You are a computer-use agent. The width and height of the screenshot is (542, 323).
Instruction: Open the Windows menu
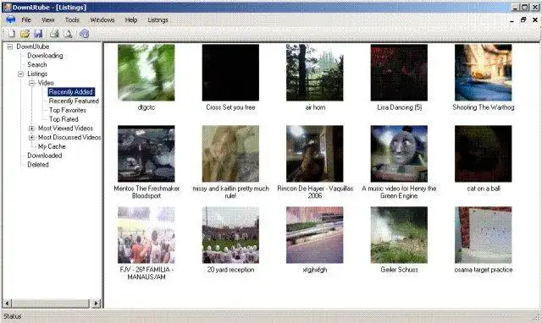(x=102, y=20)
